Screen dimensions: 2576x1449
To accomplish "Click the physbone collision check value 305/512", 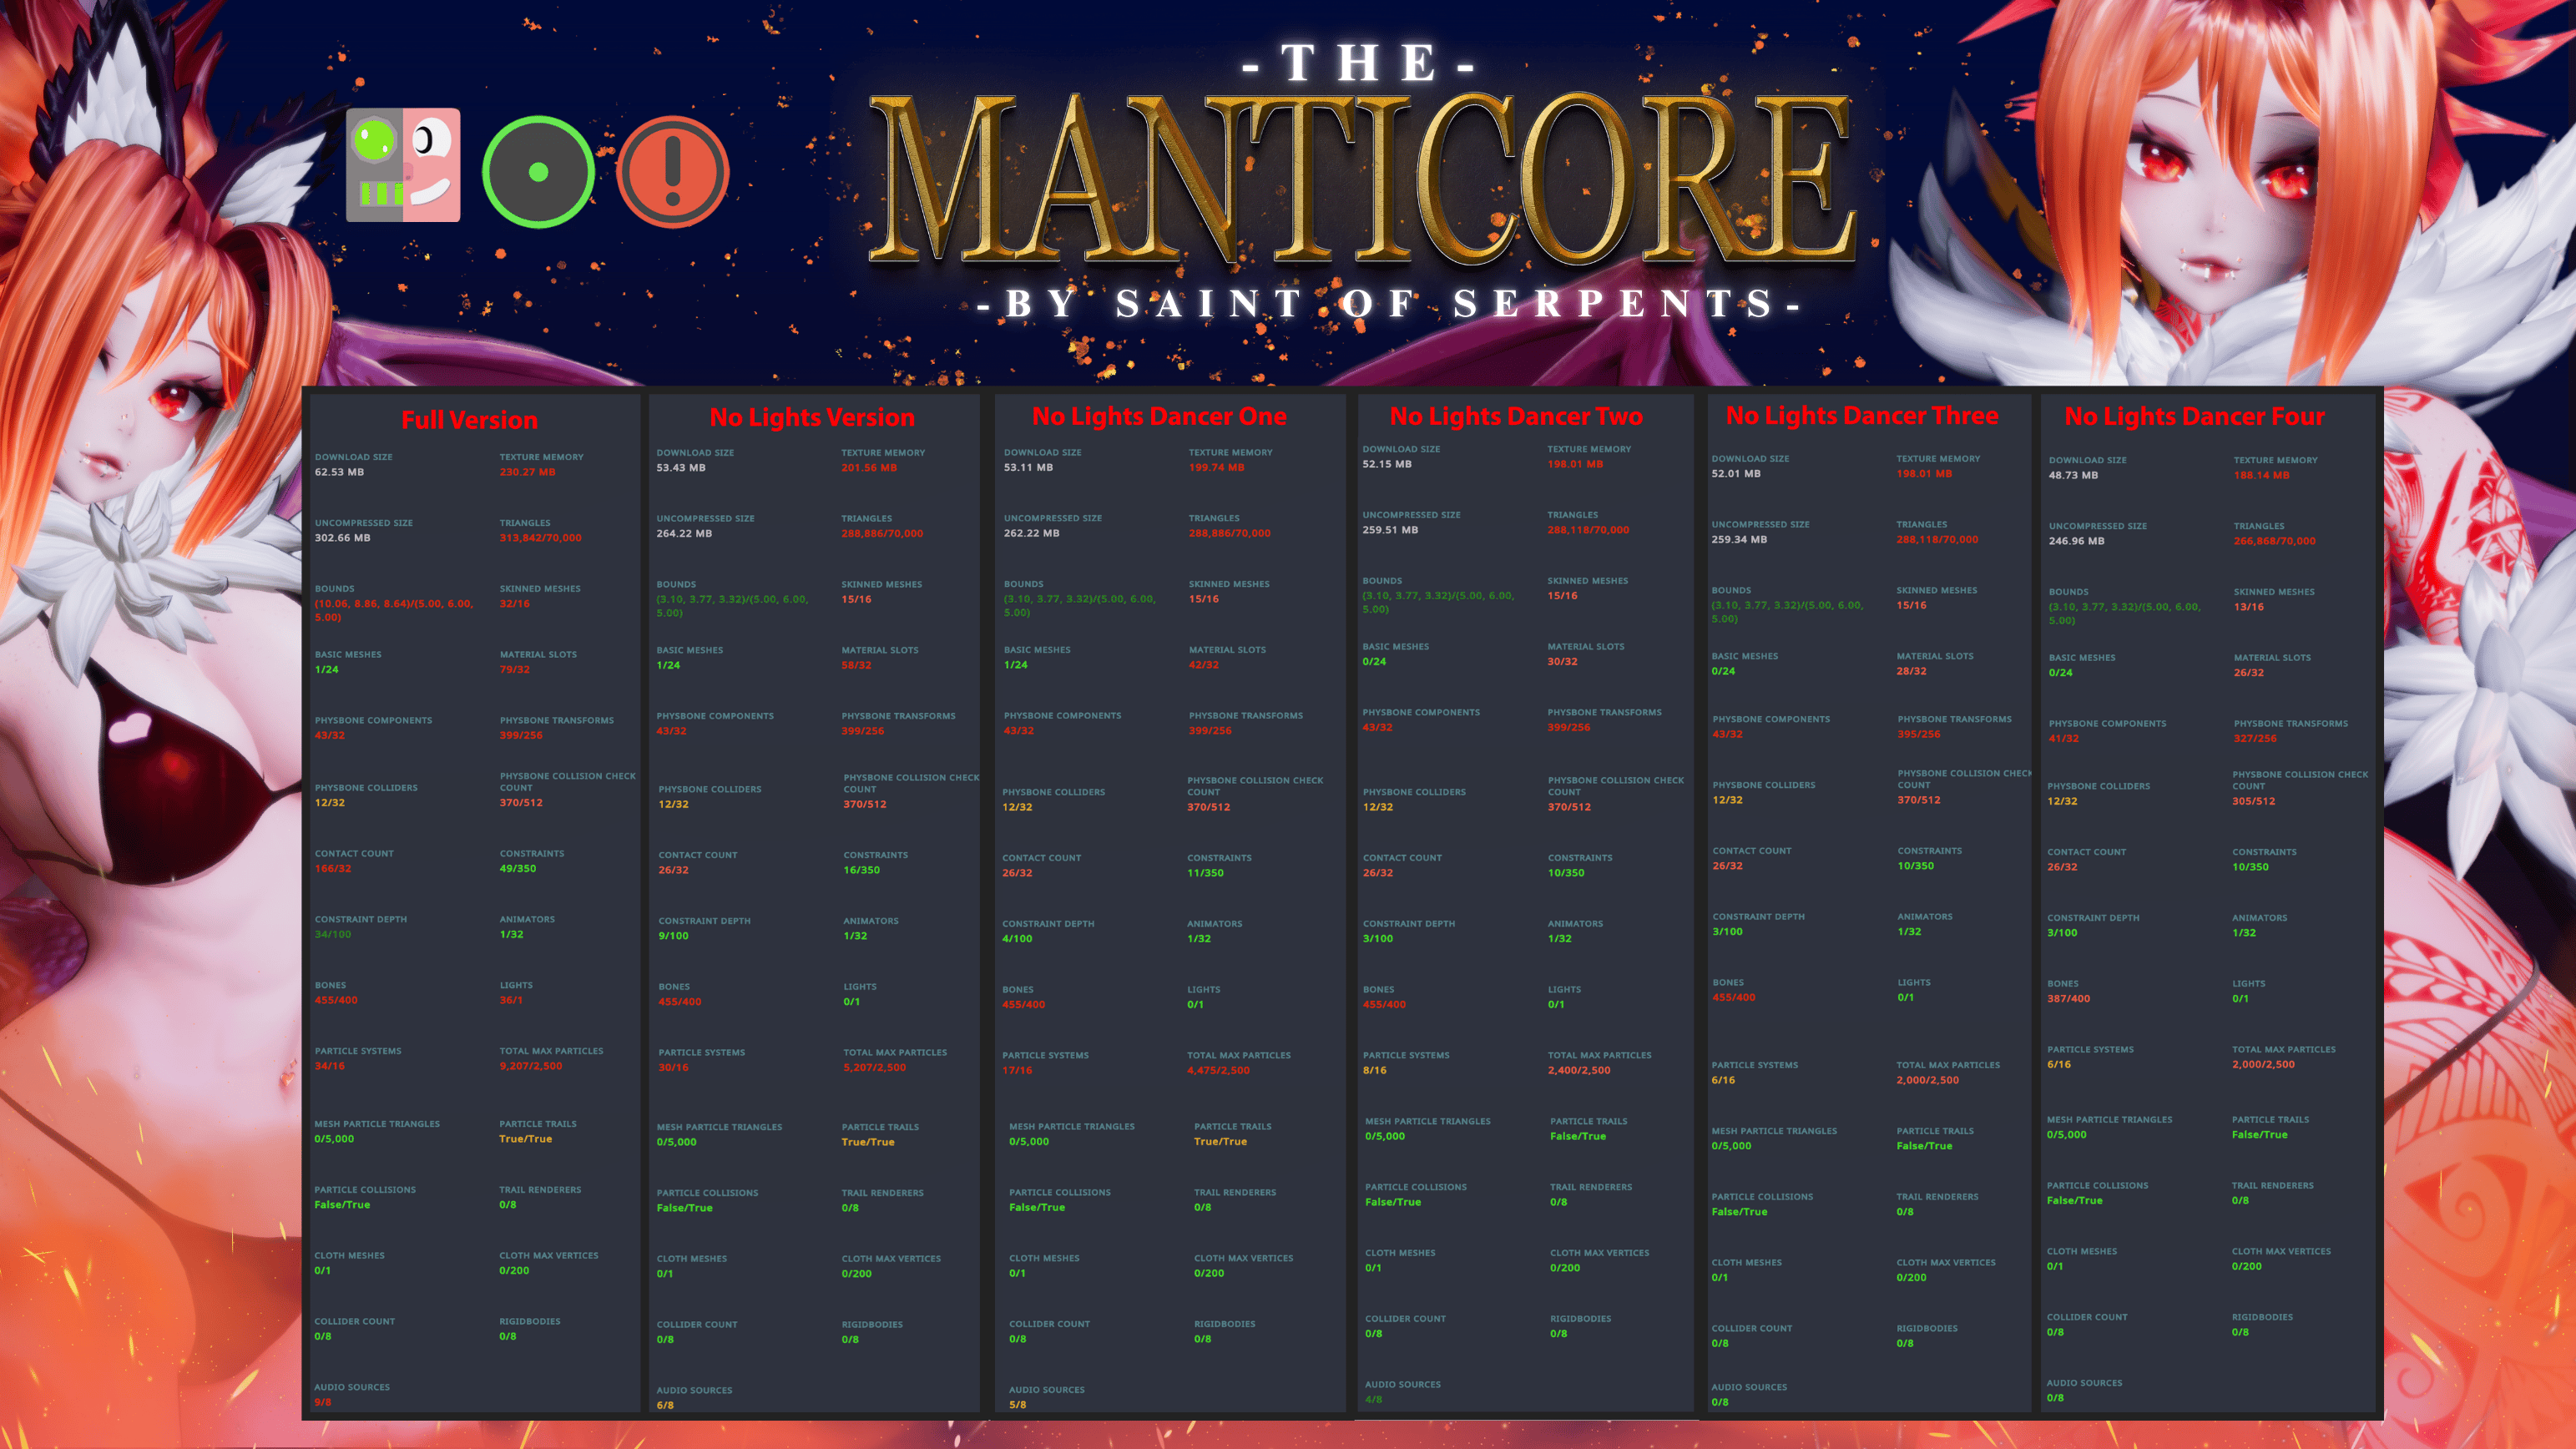I will pos(2253,802).
